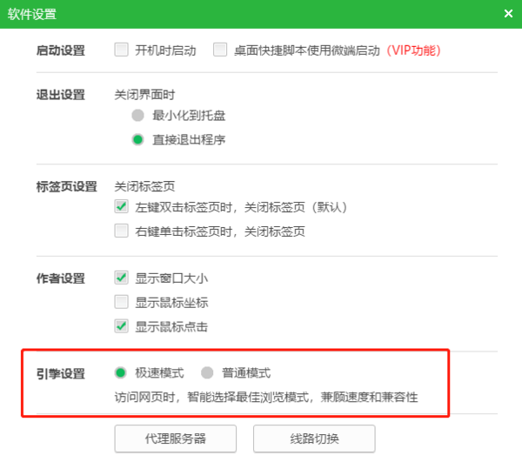Click the 软件设置 title bar text
The height and width of the screenshot is (462, 522).
pos(32,13)
